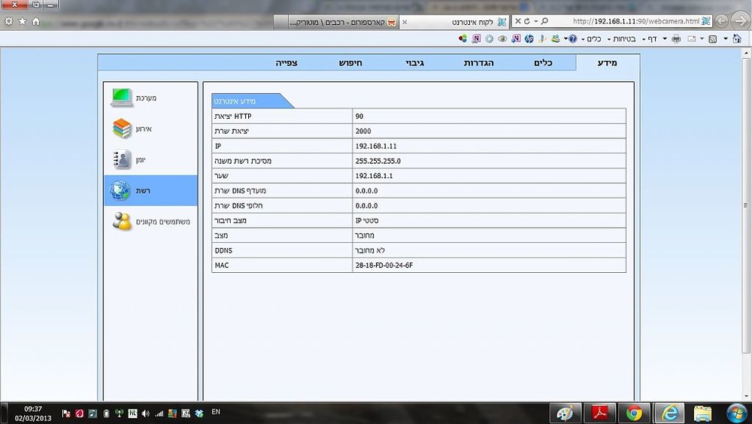752x424 pixels.
Task: Click the gear icon in command bar
Action: [x=490, y=39]
